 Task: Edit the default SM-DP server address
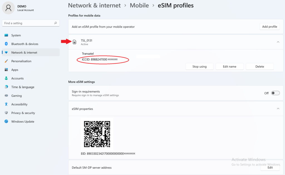click(270, 167)
